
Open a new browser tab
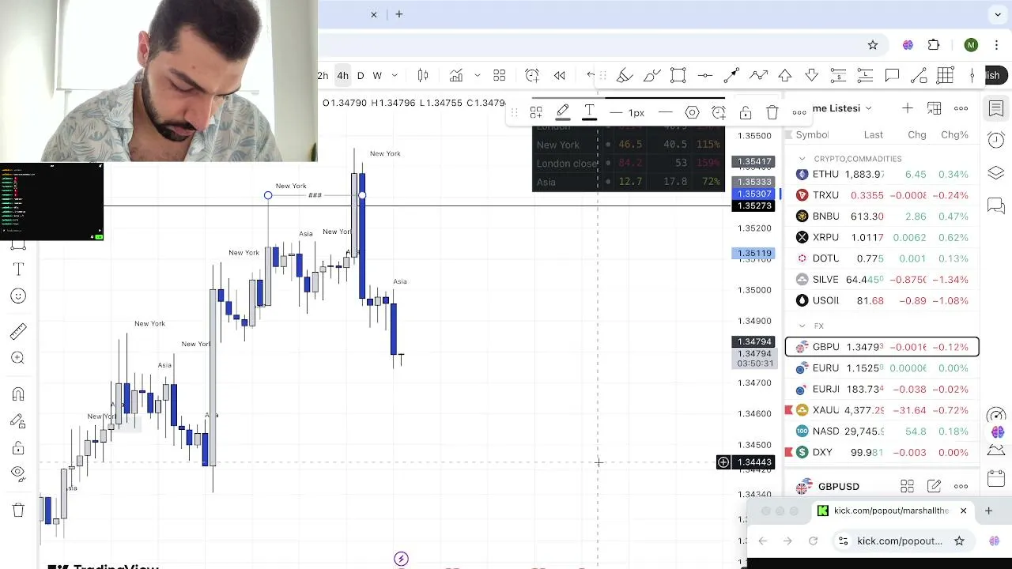point(399,14)
